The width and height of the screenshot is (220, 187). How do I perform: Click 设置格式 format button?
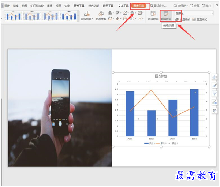pos(183,19)
